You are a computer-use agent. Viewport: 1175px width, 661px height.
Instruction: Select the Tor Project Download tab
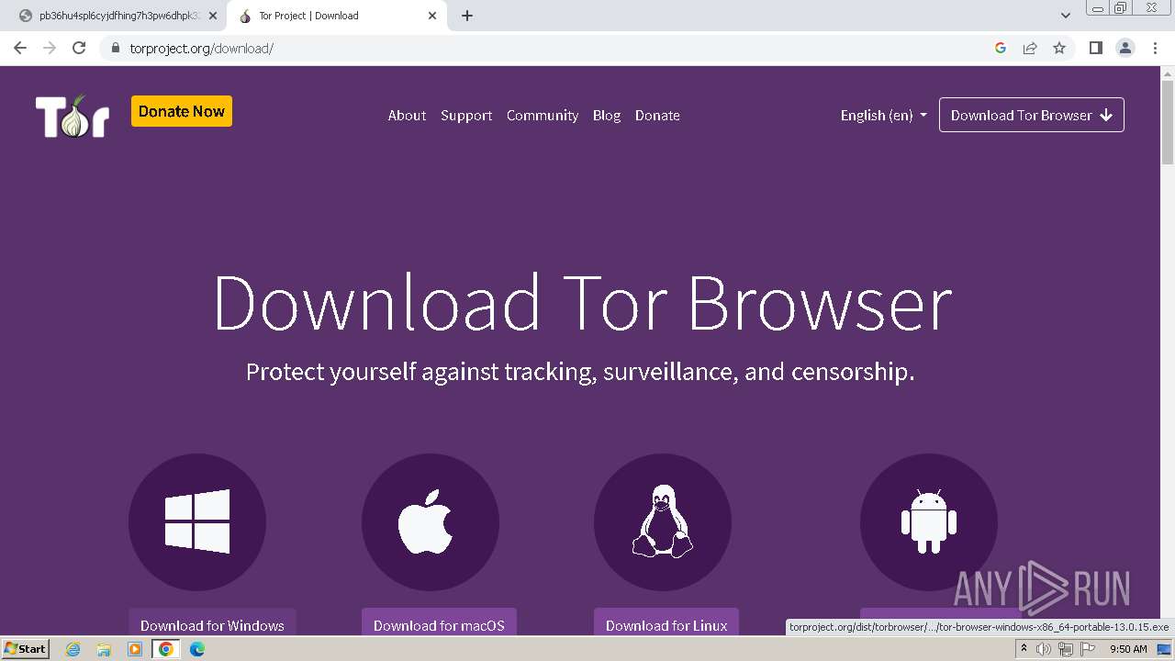335,16
